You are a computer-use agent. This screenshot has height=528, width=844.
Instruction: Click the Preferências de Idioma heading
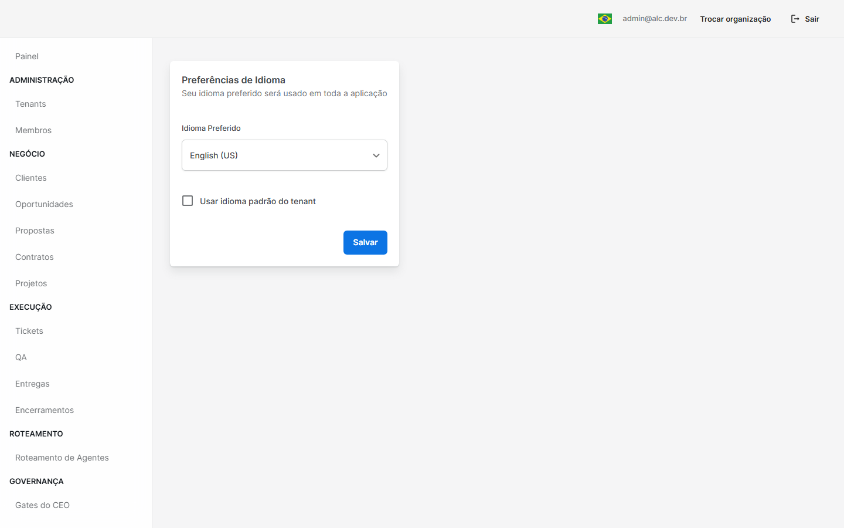coord(233,80)
